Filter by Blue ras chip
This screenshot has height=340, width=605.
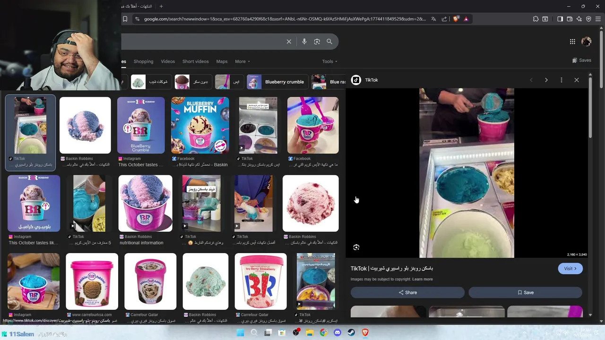click(x=328, y=82)
